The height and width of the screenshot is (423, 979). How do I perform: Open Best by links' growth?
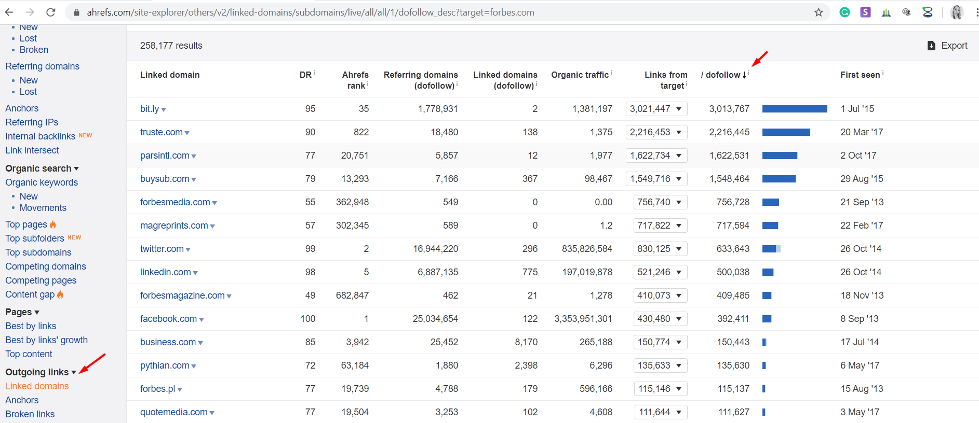pos(47,340)
